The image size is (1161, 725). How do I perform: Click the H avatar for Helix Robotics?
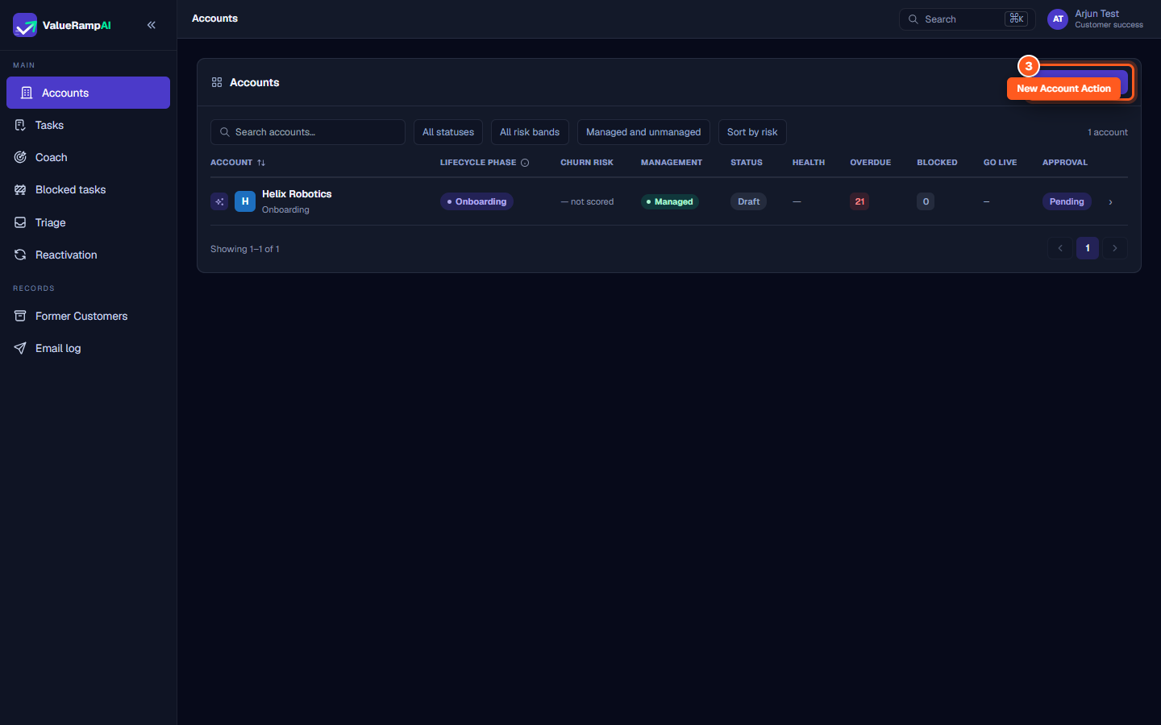(x=245, y=201)
